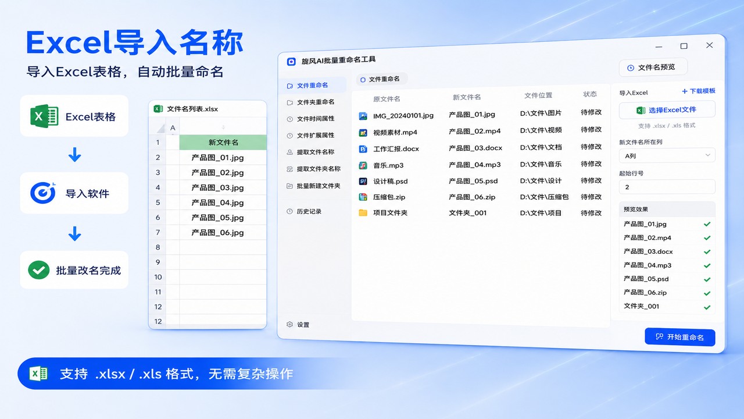Click the green Excel icon on Excel表格 card
This screenshot has height=419, width=744.
coord(44,116)
